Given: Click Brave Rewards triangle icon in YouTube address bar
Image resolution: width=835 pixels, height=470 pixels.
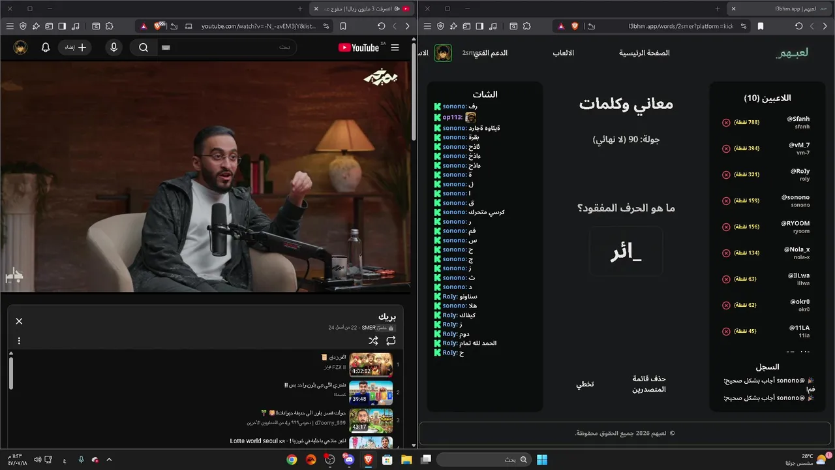Looking at the screenshot, I should [x=144, y=26].
